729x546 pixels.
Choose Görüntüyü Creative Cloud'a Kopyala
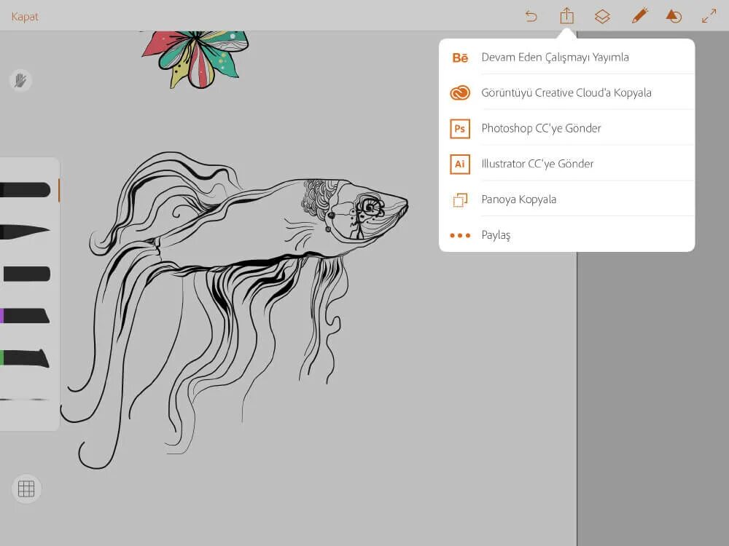point(566,93)
